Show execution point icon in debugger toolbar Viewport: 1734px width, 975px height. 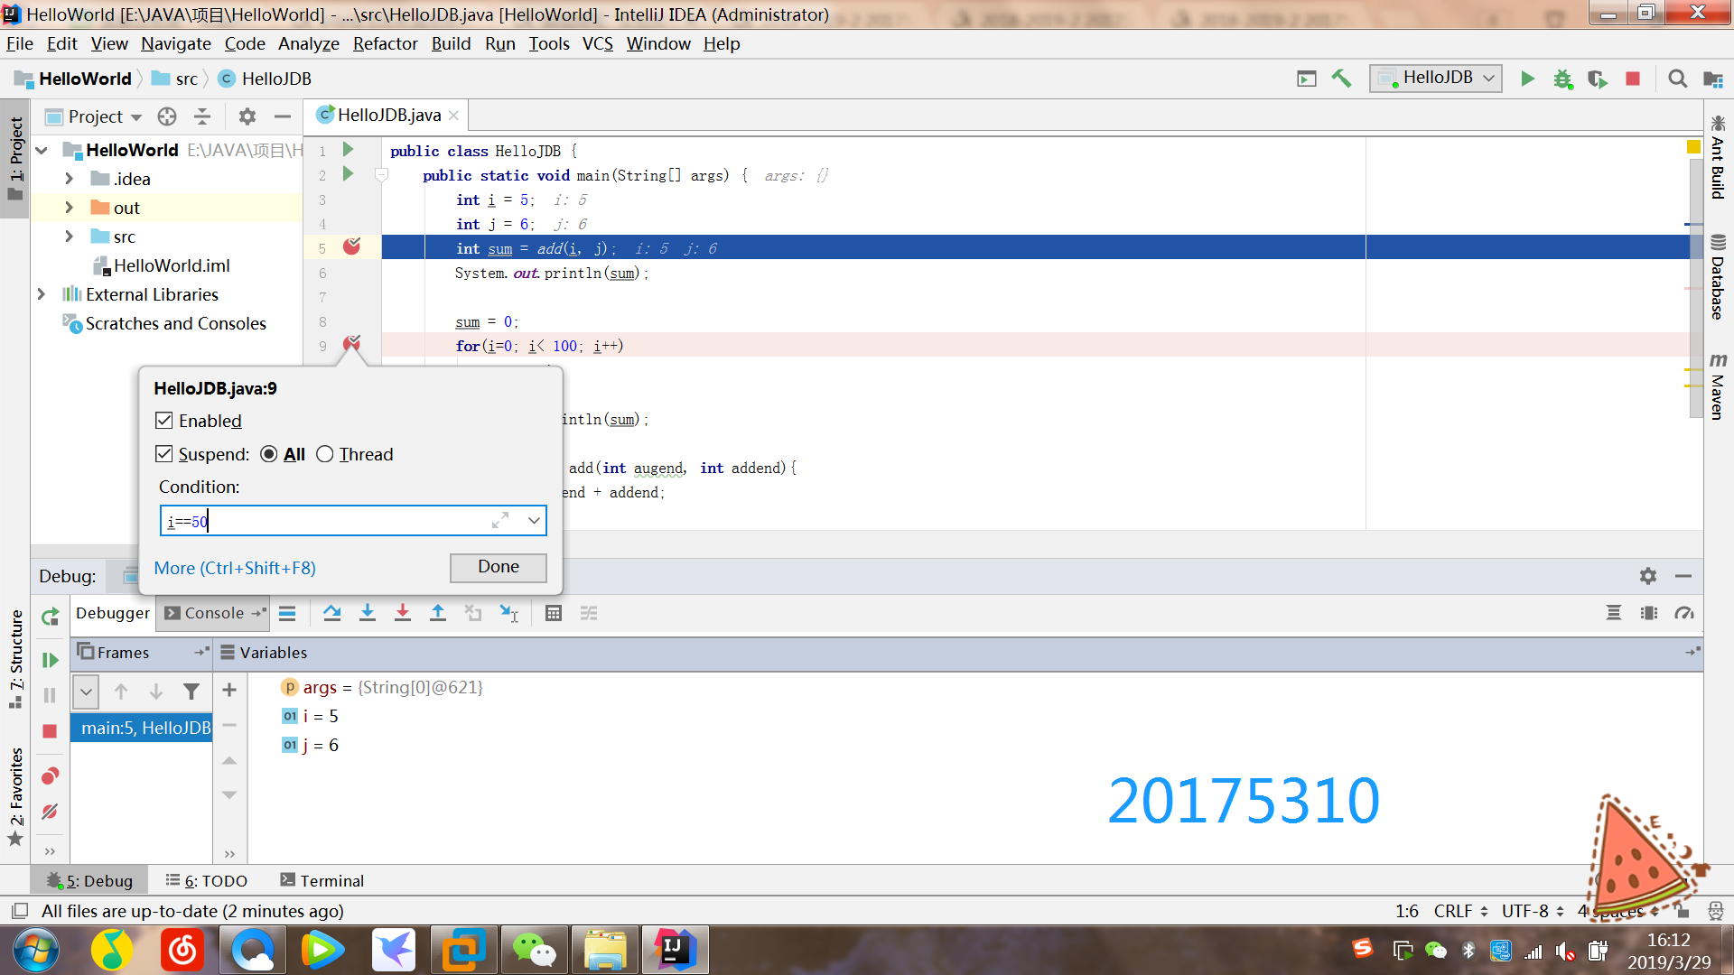coord(287,613)
